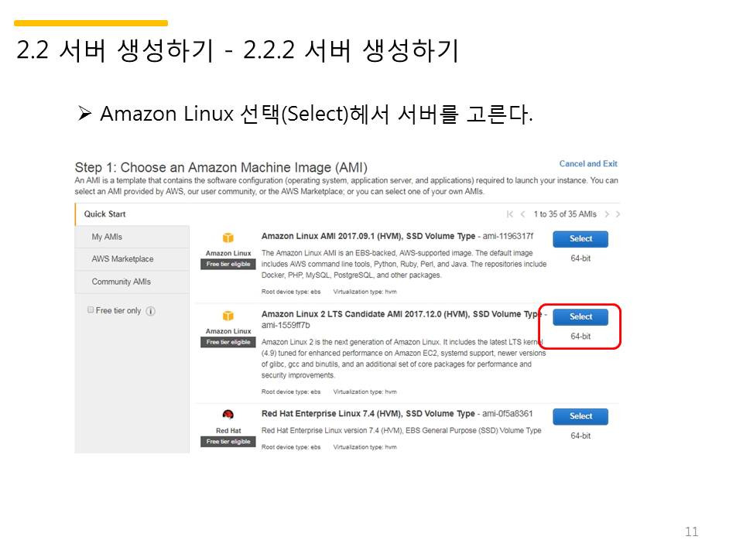Select Amazon Linux 2 LTS Candidate AMI
743x557 pixels.
click(580, 316)
